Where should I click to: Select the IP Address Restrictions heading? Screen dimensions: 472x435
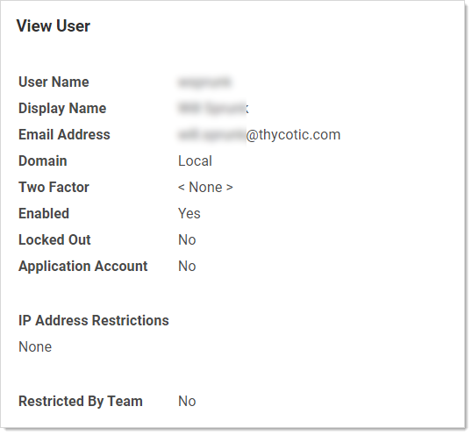tap(94, 320)
